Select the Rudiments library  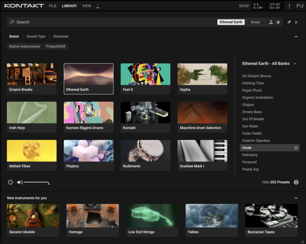click(x=145, y=155)
